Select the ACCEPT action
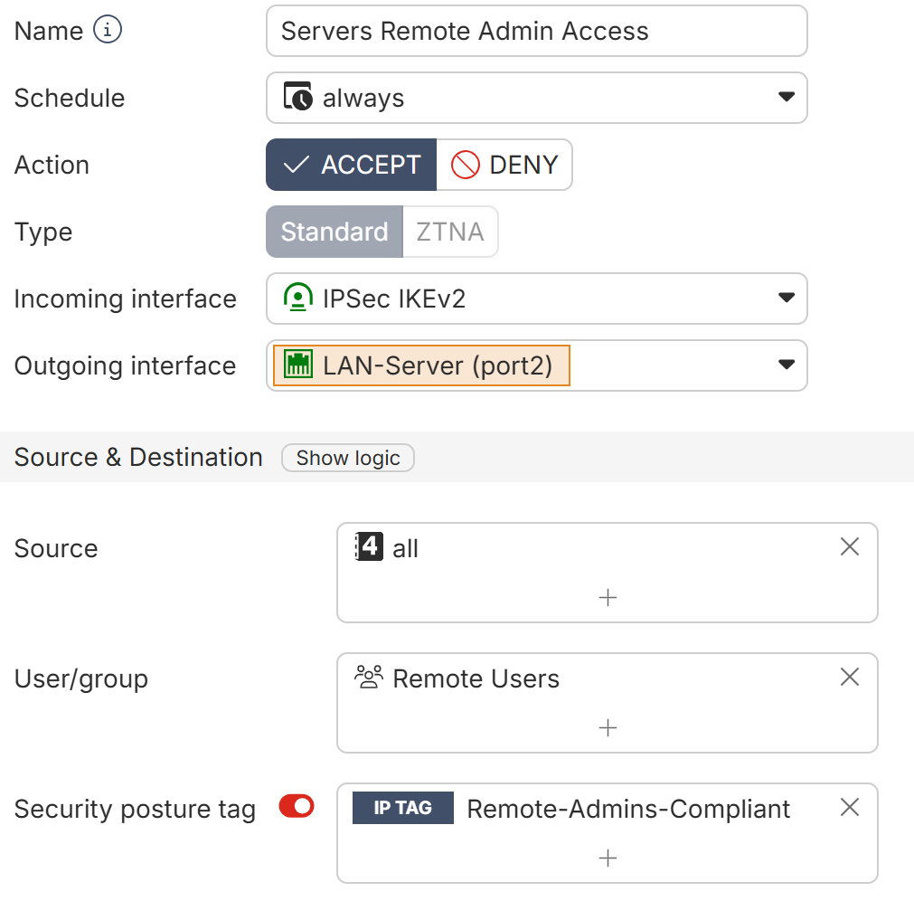Viewport: 914px width, 901px height. click(351, 165)
